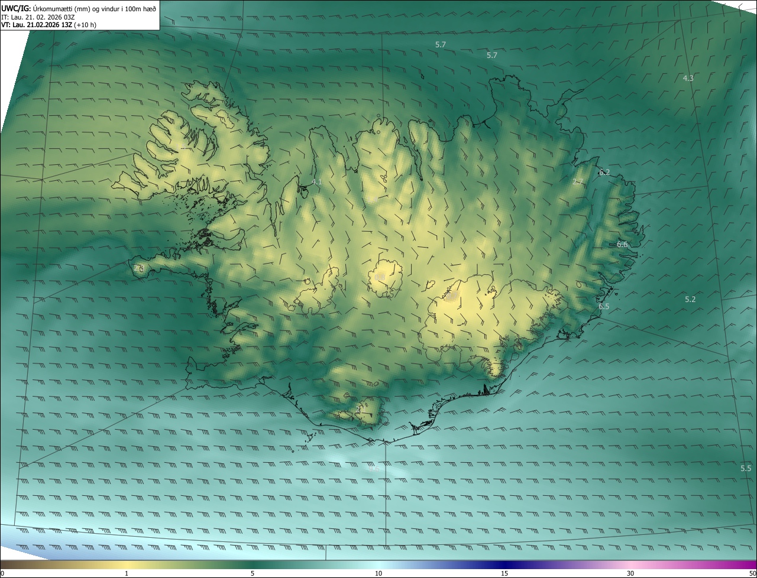
Task: Select the 6.6 value off the east fjords
Action: [622, 245]
